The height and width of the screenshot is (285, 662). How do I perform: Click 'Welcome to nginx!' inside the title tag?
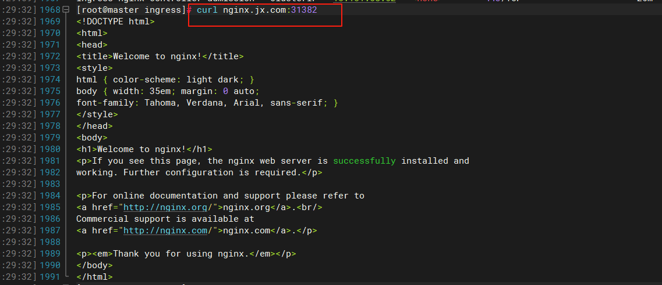click(x=157, y=56)
